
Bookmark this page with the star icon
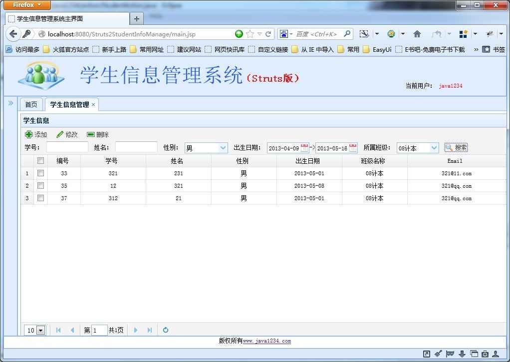(x=250, y=34)
